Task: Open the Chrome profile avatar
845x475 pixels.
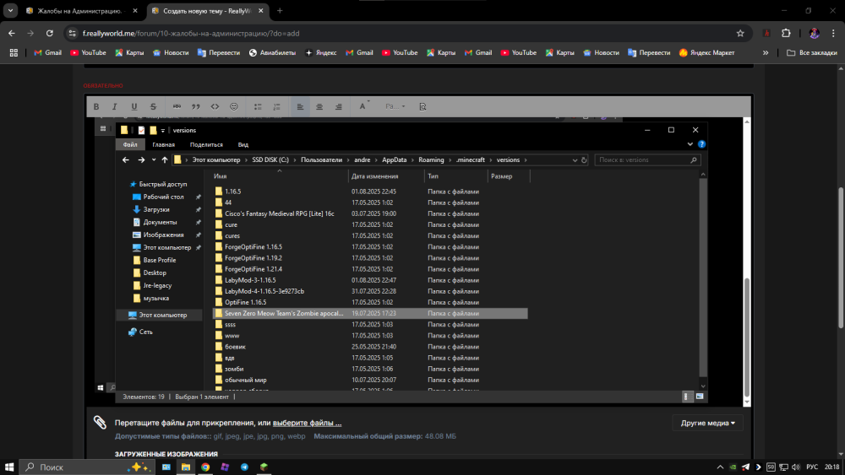Action: coord(815,34)
